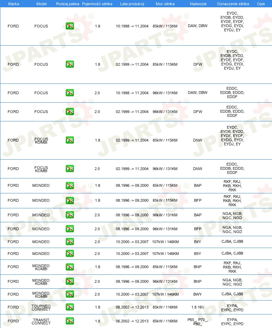272x328 pixels.
Task: Click 'CJBA, CJBB' in the B5Y row
Action: 232,253
